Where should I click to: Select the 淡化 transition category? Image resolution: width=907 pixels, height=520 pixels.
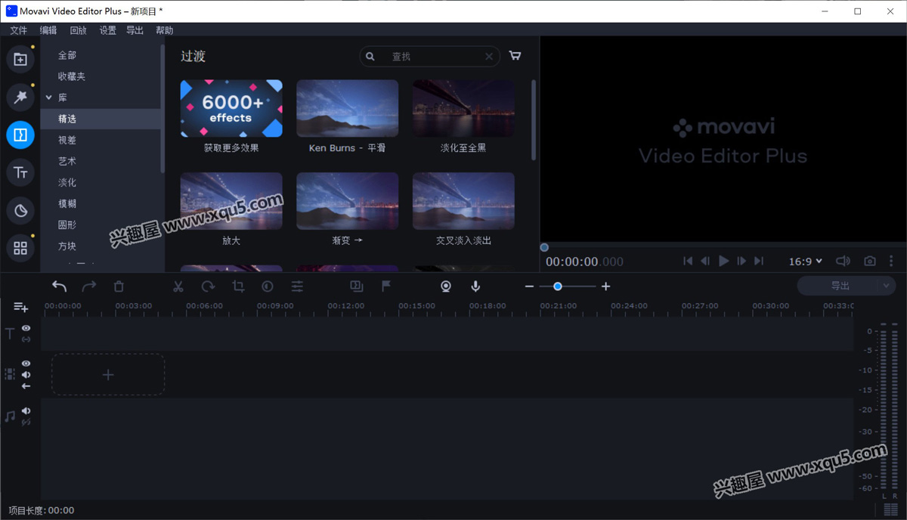pos(67,182)
